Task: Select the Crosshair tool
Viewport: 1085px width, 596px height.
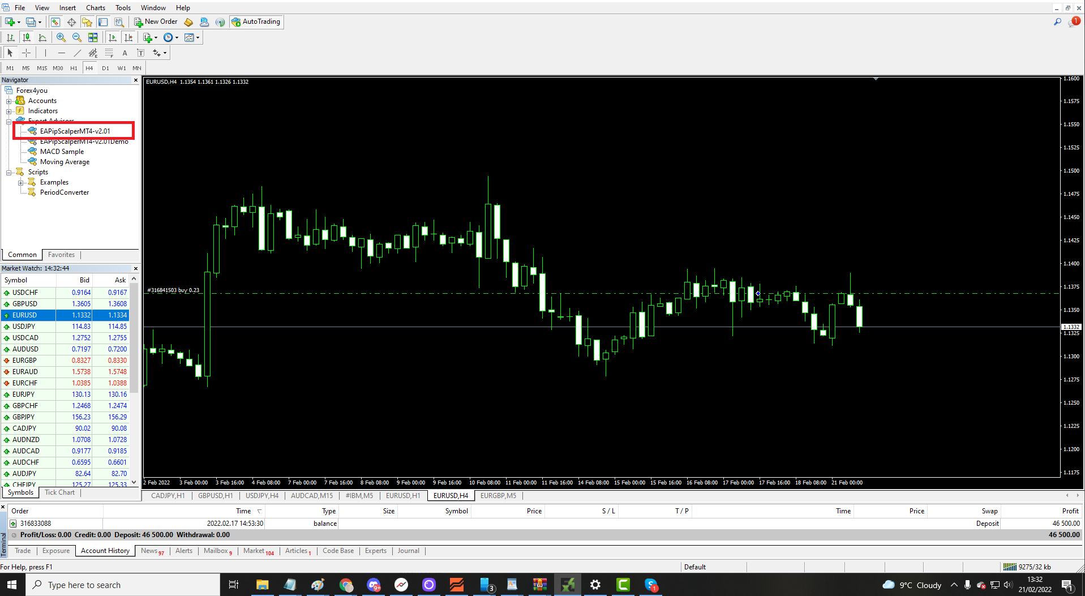Action: (26, 53)
